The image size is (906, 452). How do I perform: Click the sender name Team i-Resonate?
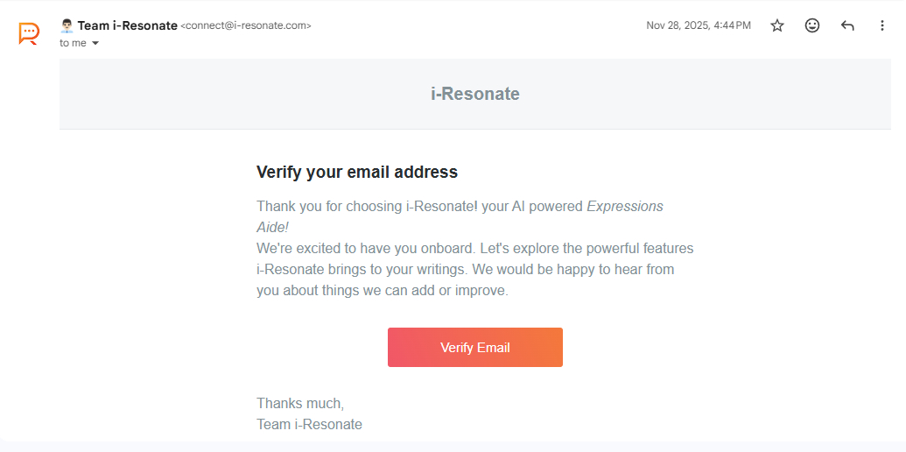(127, 25)
